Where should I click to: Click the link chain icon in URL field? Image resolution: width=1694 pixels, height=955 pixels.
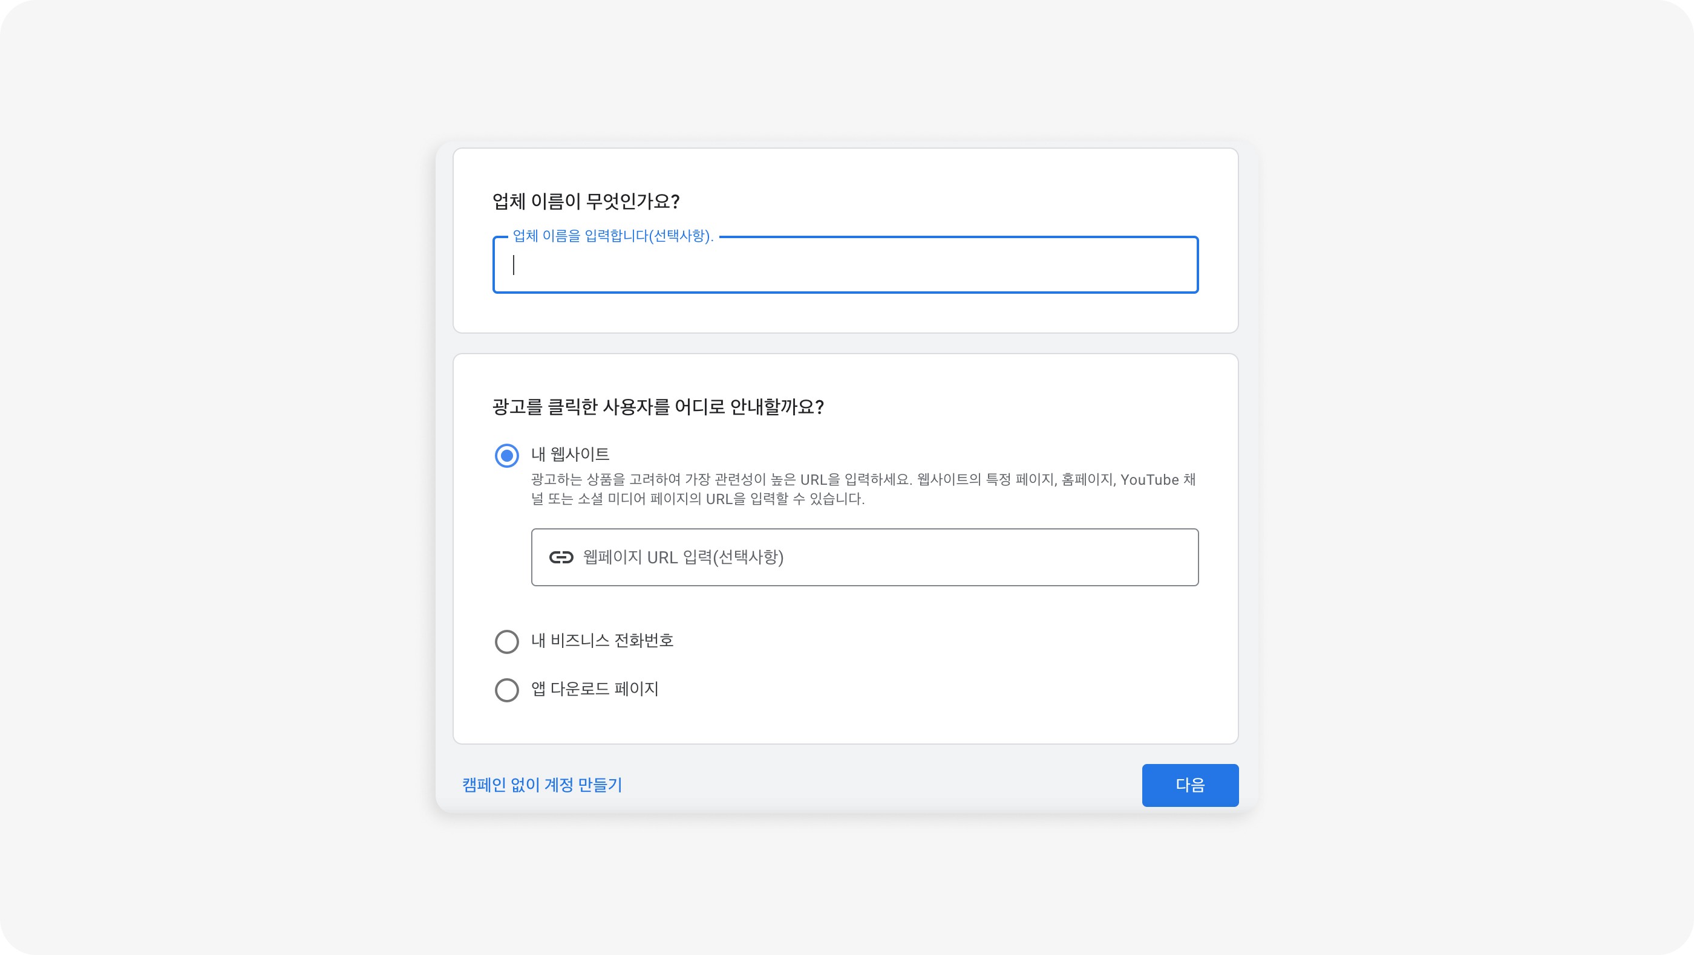pyautogui.click(x=561, y=557)
